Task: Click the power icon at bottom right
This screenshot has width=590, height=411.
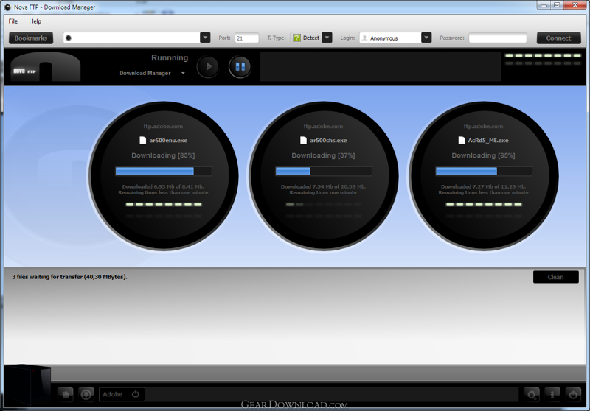Action: tap(573, 395)
